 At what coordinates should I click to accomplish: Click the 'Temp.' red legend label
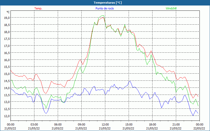38,8
